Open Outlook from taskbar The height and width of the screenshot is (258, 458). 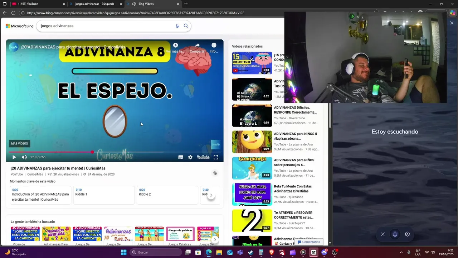pos(230,252)
